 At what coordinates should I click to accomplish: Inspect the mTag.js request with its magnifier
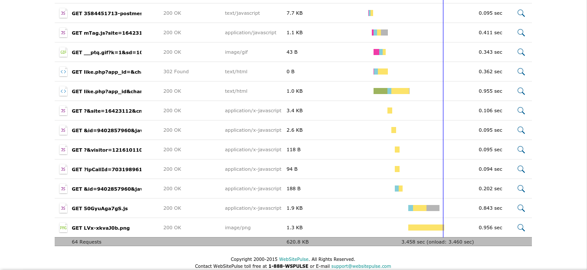[521, 33]
